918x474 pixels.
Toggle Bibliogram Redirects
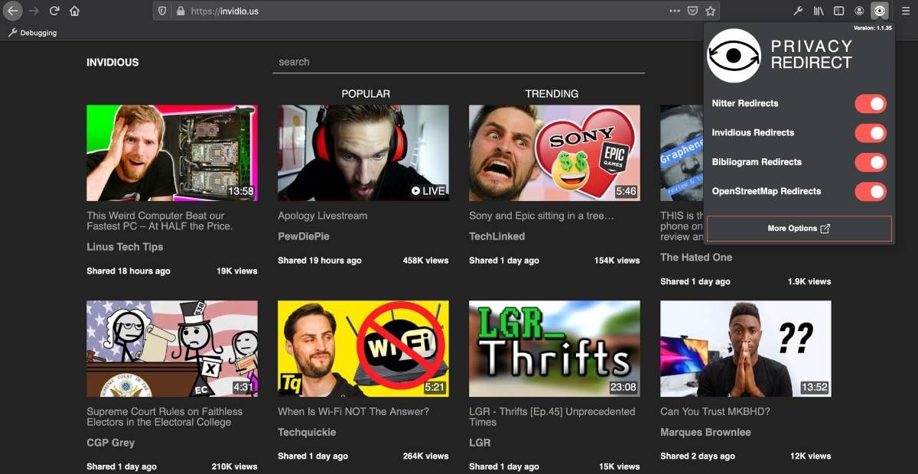(x=870, y=162)
